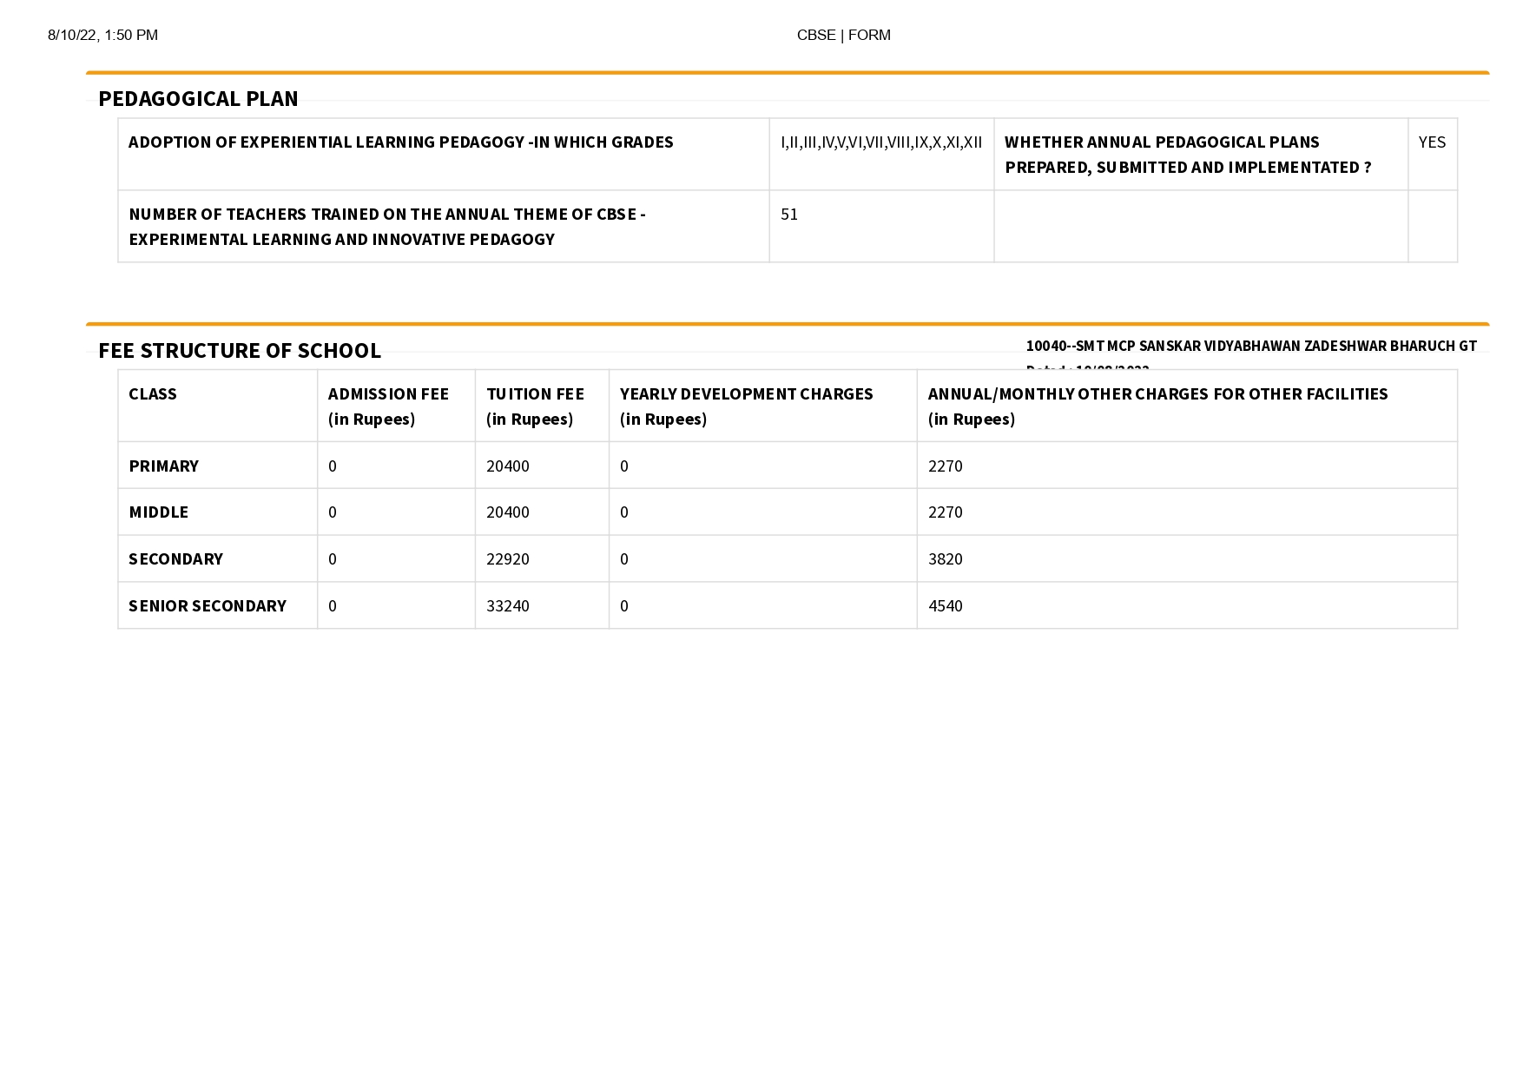
Task: Click PRIMARY yearly development charges 0
Action: point(624,466)
